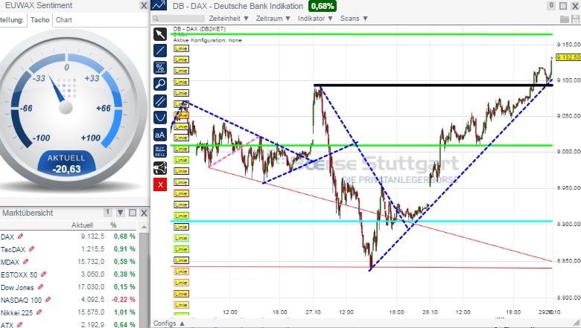Switch to the Tacho tab
Image resolution: width=581 pixels, height=328 pixels.
pos(39,20)
